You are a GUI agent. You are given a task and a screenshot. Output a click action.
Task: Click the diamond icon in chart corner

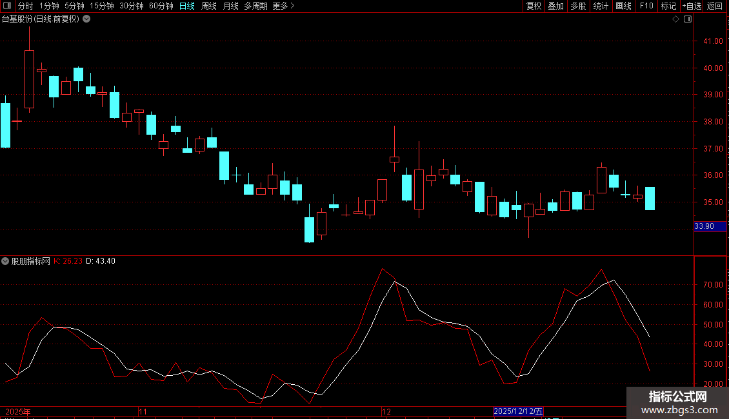(676, 19)
